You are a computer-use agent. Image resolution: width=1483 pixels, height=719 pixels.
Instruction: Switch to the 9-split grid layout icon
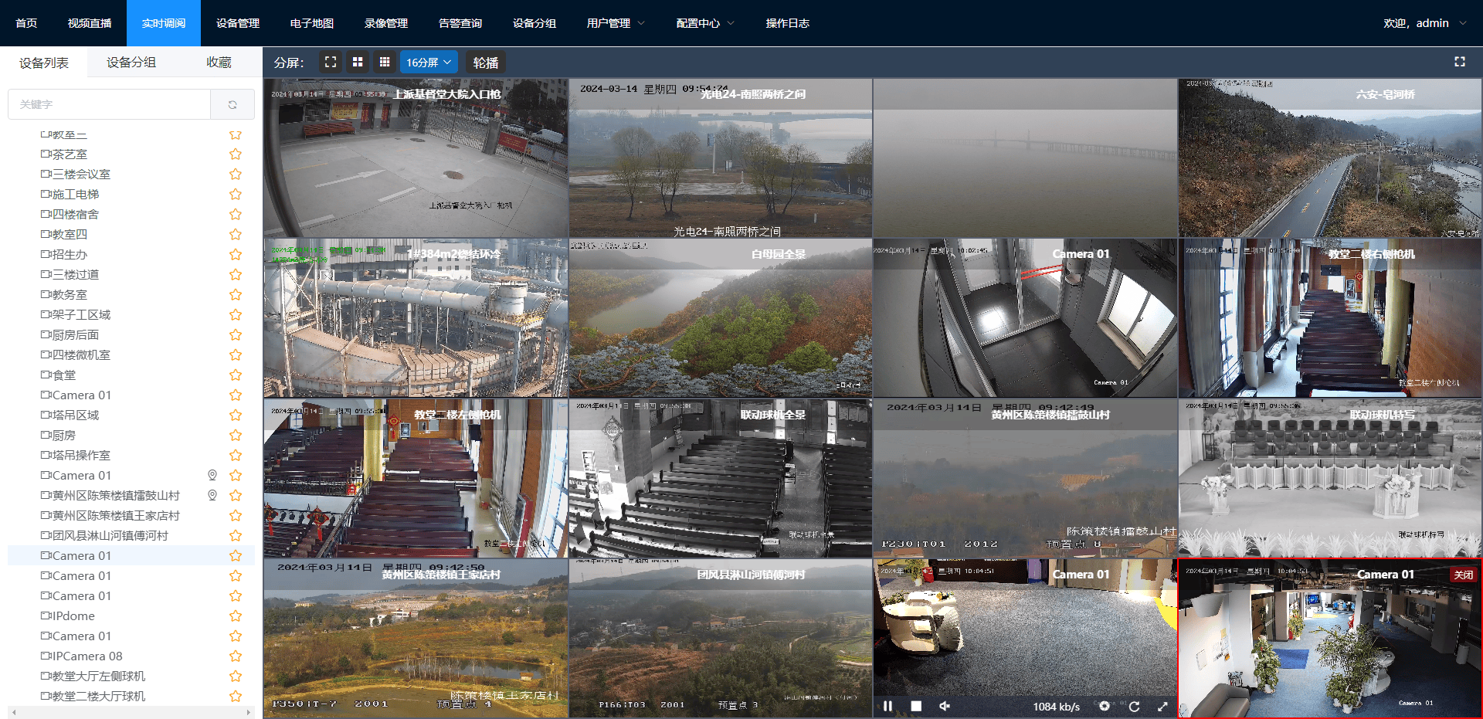tap(384, 62)
